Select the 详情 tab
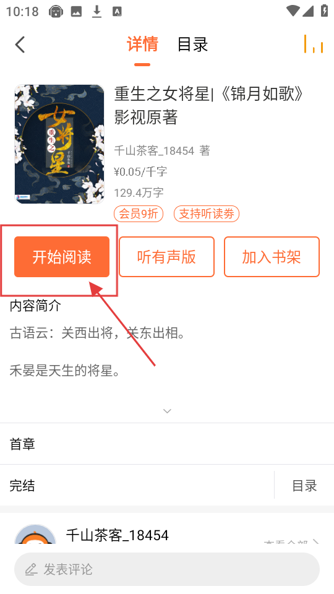Screen dimensions: 334x594 click(x=142, y=45)
